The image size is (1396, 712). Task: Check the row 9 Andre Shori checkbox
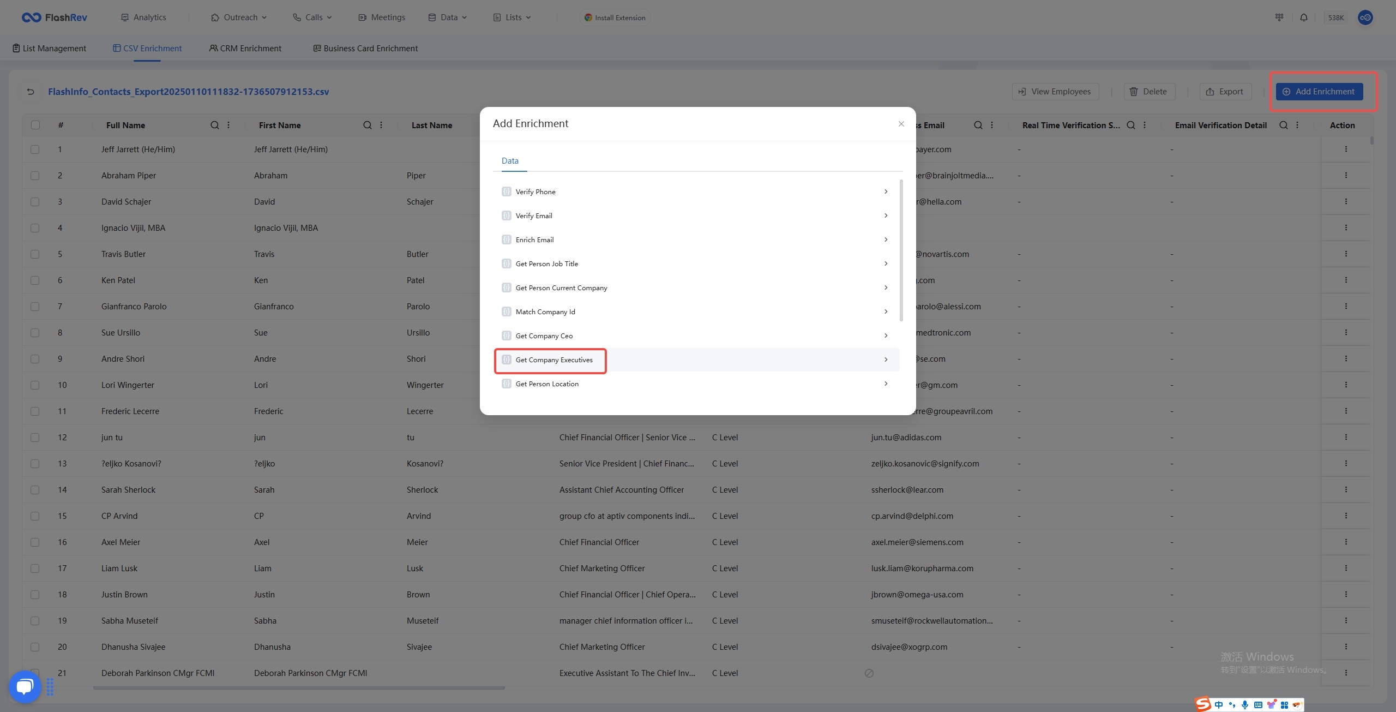(x=35, y=358)
